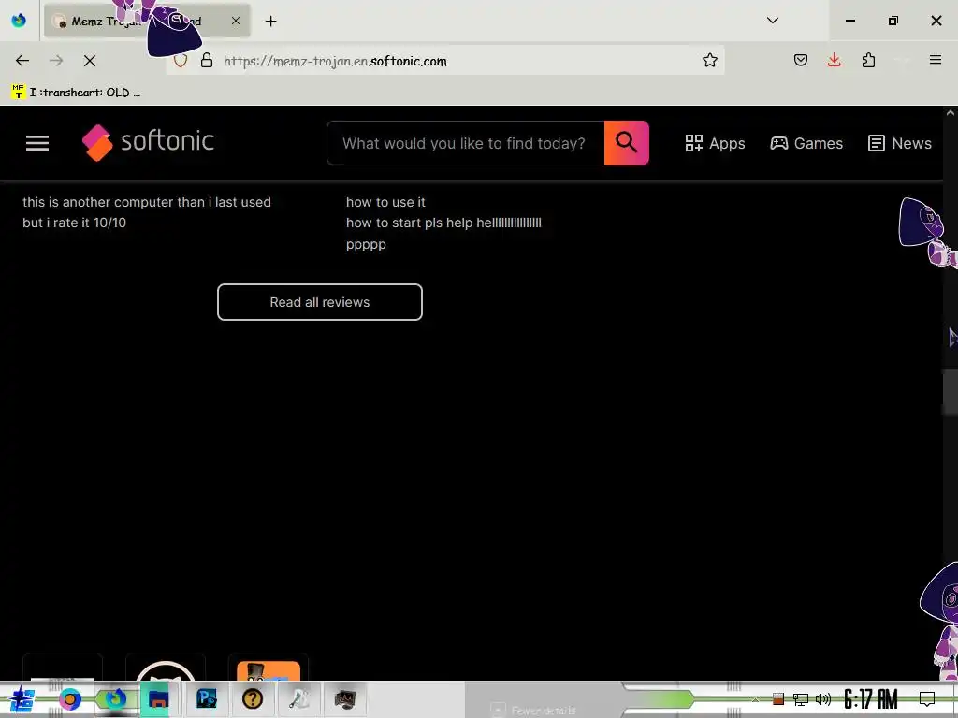Image resolution: width=958 pixels, height=718 pixels.
Task: Open the tools app icon on taskbar
Action: (298, 698)
